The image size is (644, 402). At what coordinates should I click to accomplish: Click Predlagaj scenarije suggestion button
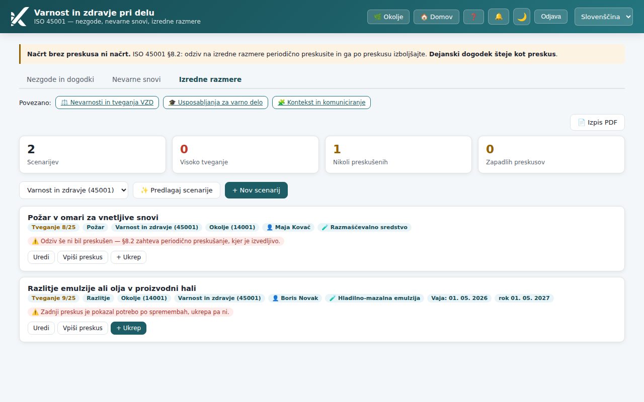point(177,190)
